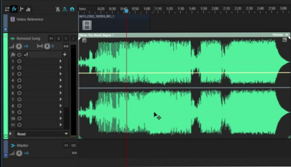Open effect slot 3 arrow menu
This screenshot has width=291, height=167.
click(x=60, y=73)
